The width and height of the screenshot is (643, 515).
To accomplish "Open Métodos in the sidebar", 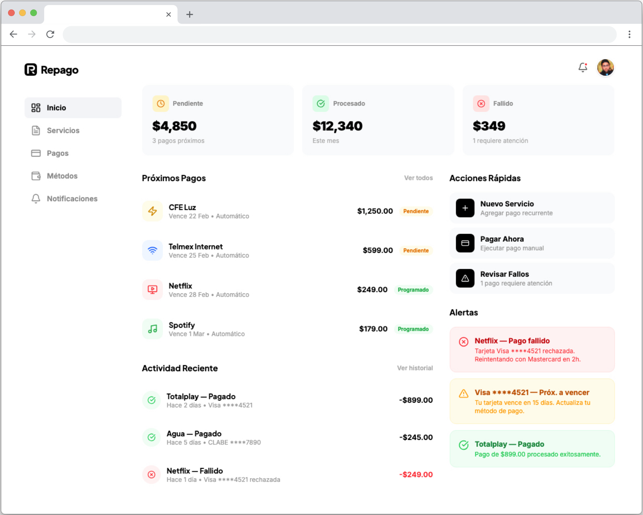I will click(x=73, y=176).
